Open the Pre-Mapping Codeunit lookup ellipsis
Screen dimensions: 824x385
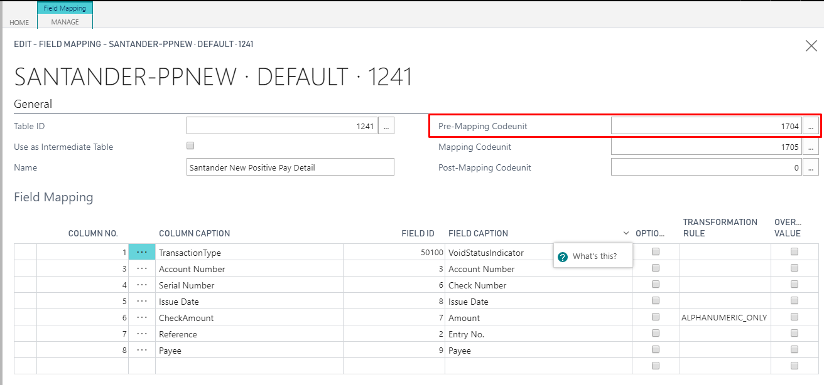(811, 126)
